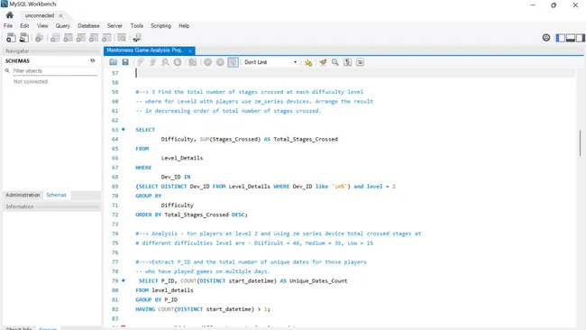The height and width of the screenshot is (330, 586).
Task: Toggle bottom output panel icon
Action: (571, 38)
